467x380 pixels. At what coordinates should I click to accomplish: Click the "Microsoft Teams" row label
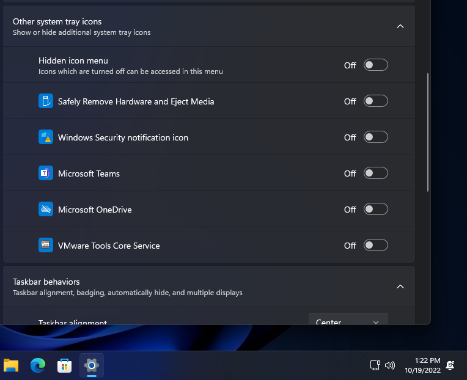coord(89,174)
